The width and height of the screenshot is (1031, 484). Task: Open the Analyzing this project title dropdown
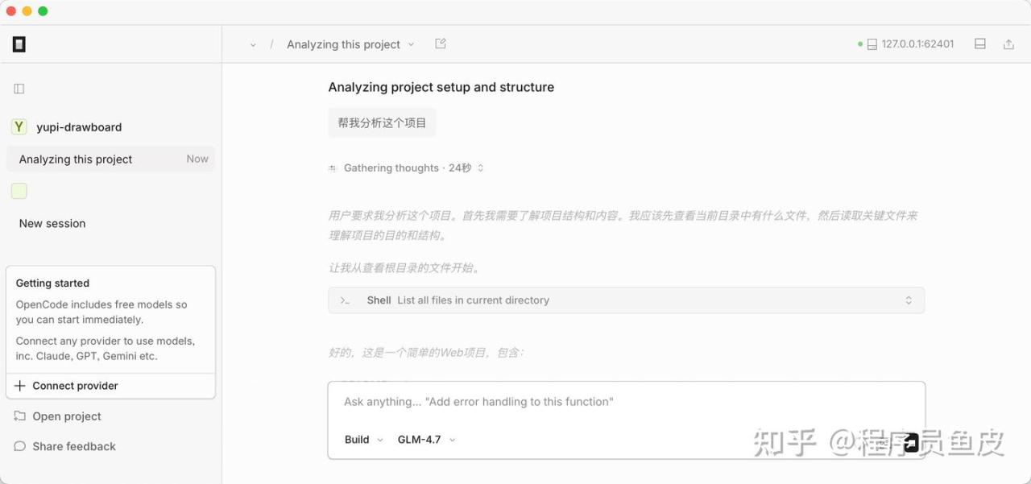(350, 44)
